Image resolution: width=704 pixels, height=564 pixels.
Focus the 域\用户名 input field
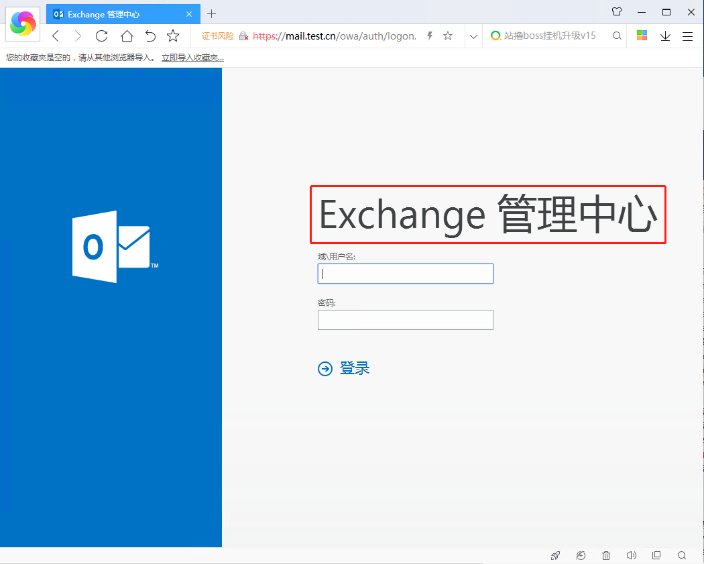coord(406,274)
